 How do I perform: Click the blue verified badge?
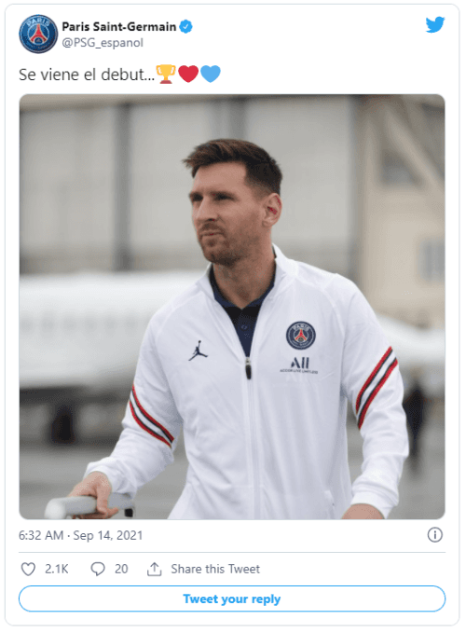click(185, 27)
